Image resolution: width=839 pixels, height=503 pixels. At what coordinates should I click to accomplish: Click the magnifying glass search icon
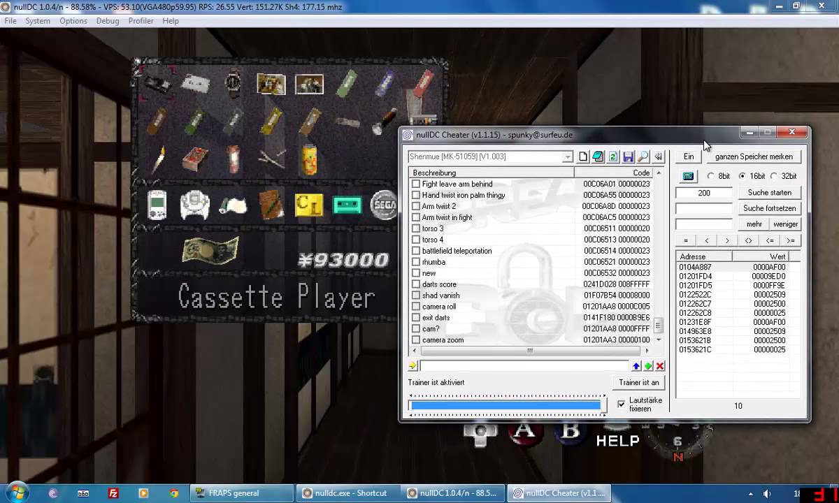pos(643,157)
